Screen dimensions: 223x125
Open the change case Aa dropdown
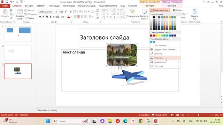[x=63, y=17]
